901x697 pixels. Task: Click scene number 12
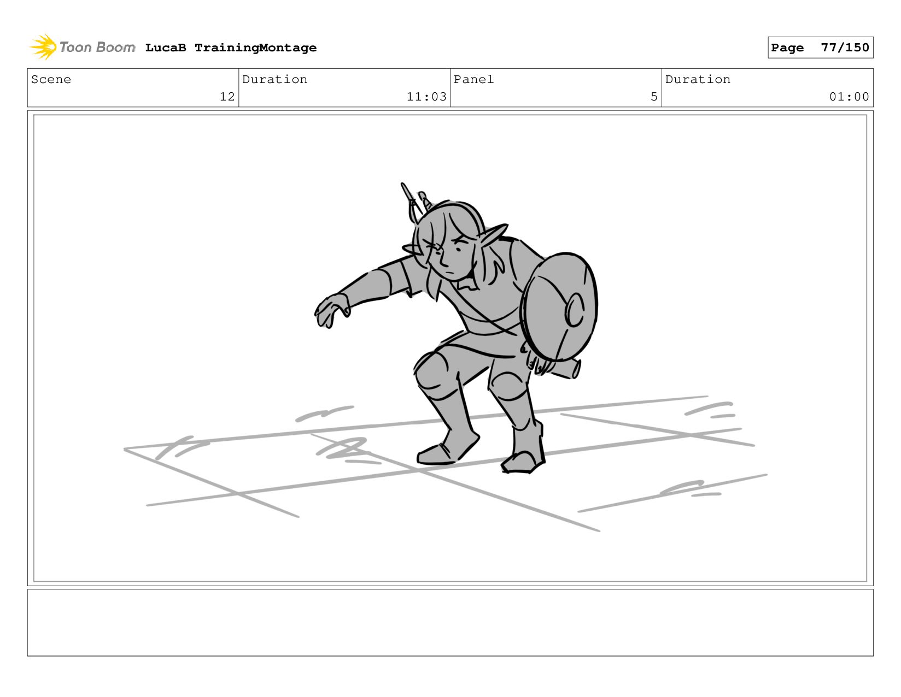(227, 97)
